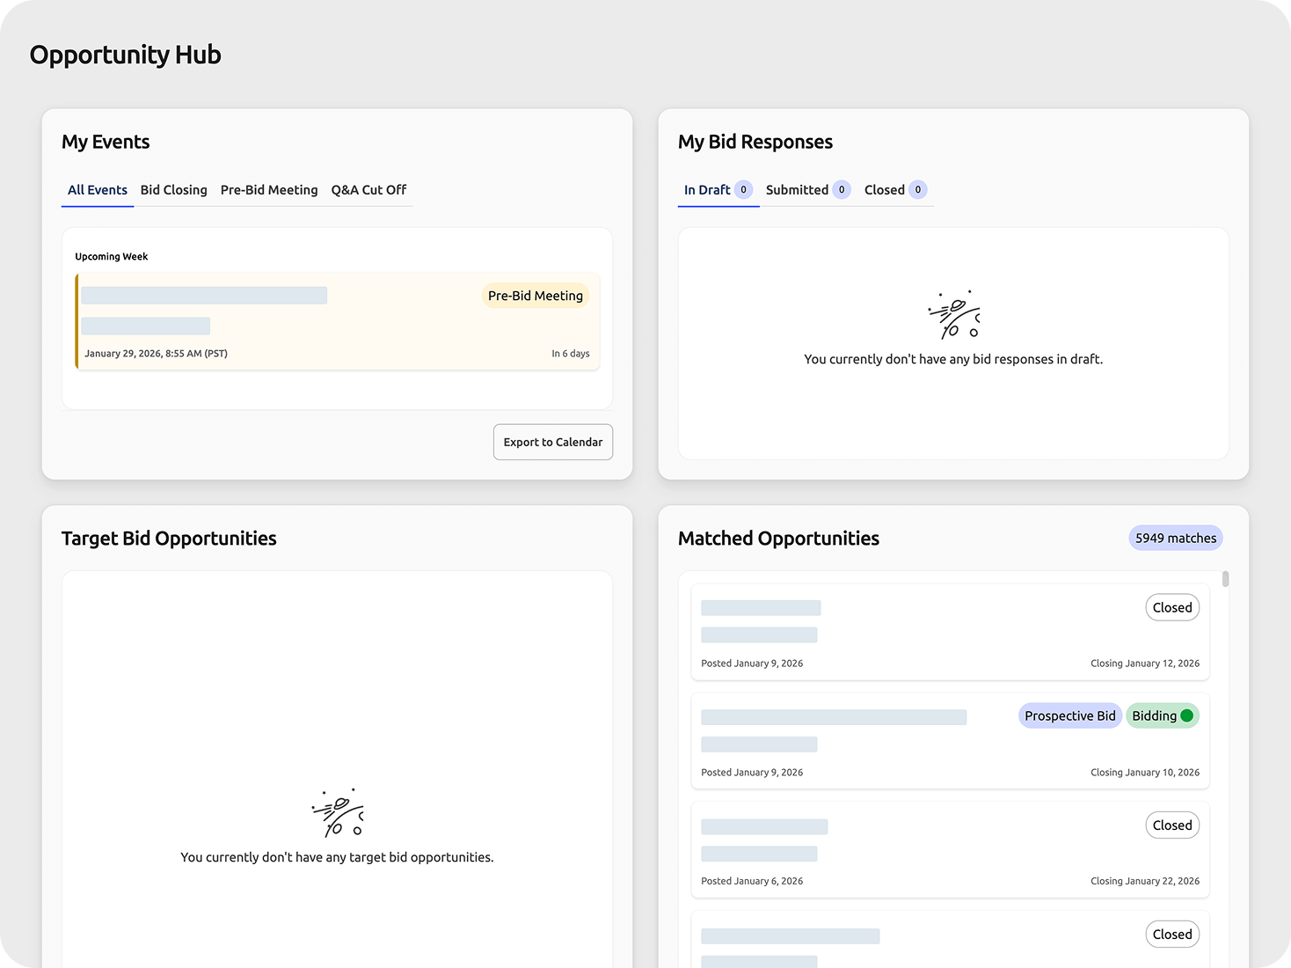
Task: Click the green Bidding status badge
Action: (x=1162, y=715)
